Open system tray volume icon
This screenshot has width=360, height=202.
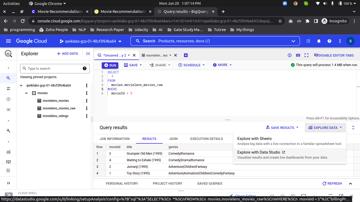coord(325,3)
